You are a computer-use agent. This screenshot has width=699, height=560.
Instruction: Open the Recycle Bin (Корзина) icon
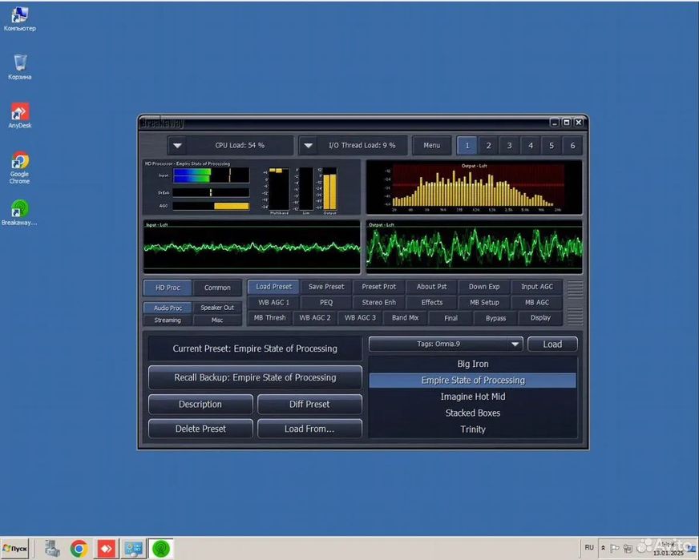[19, 64]
